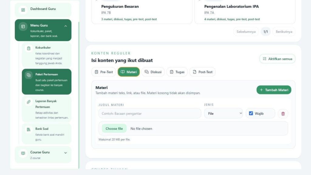Click the Laporan Banyak Pertemuan icon

click(x=29, y=102)
